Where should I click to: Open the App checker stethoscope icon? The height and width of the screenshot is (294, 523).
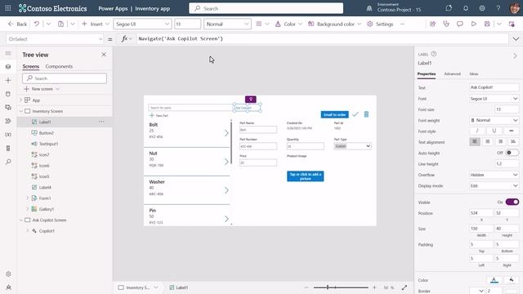point(446,24)
